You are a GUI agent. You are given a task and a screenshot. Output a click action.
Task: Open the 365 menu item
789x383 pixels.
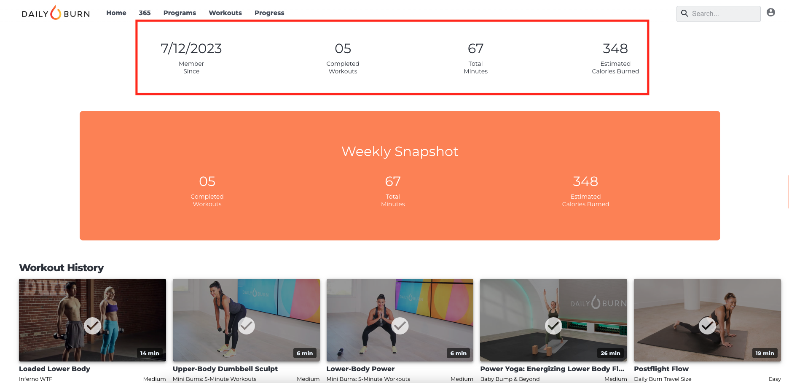pyautogui.click(x=145, y=13)
